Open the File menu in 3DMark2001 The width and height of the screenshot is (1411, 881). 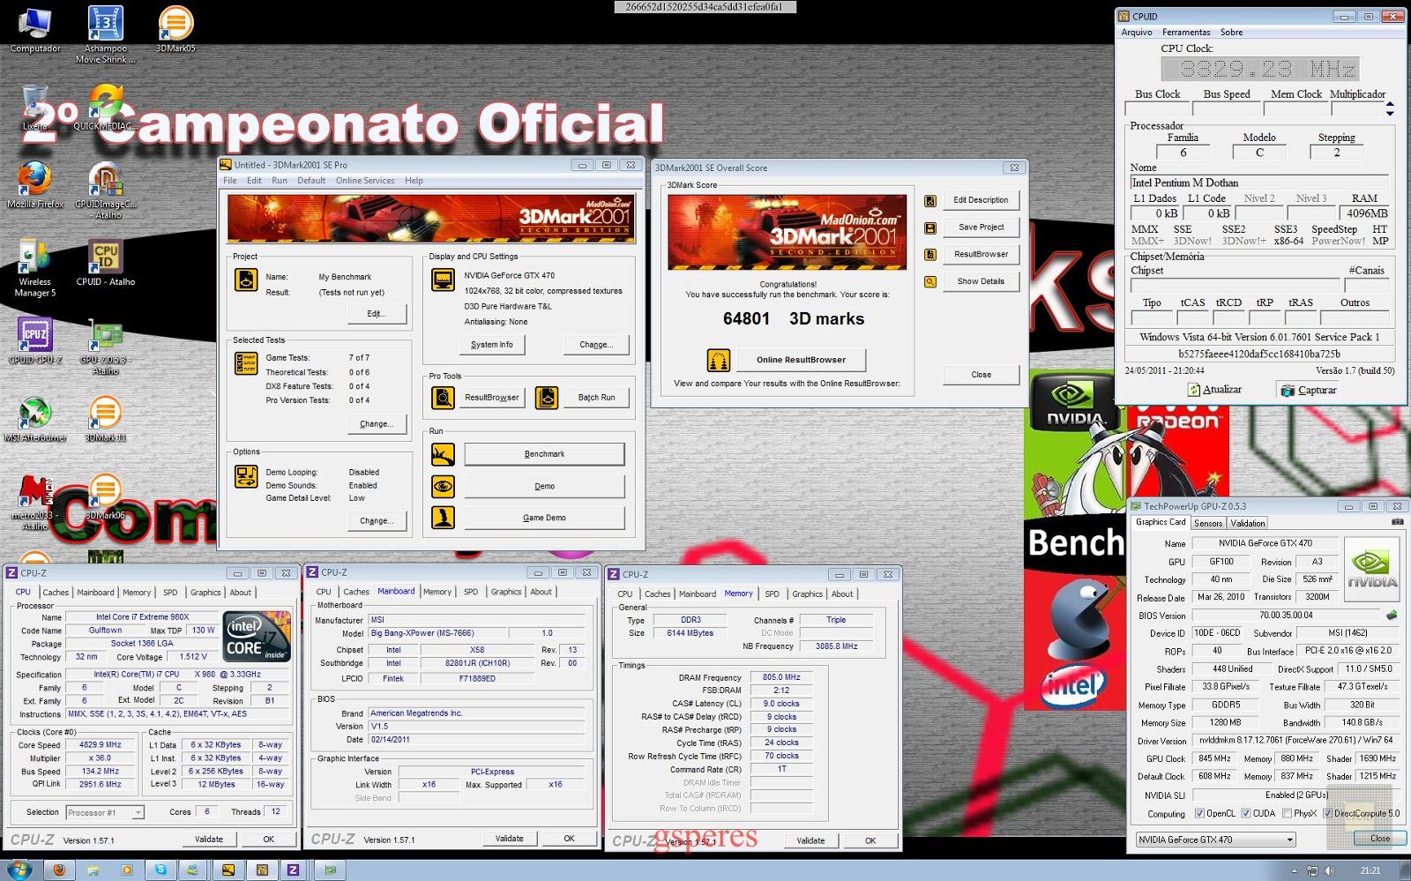[x=230, y=181]
